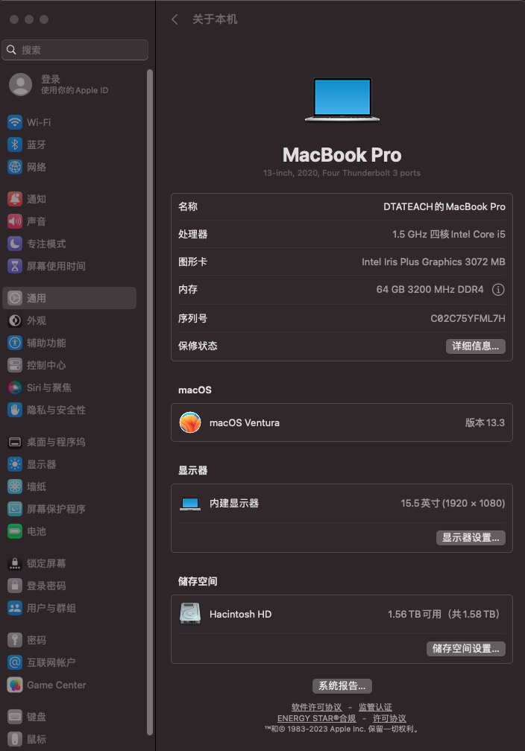Click the serial number C02C75YFML7H

pyautogui.click(x=468, y=319)
